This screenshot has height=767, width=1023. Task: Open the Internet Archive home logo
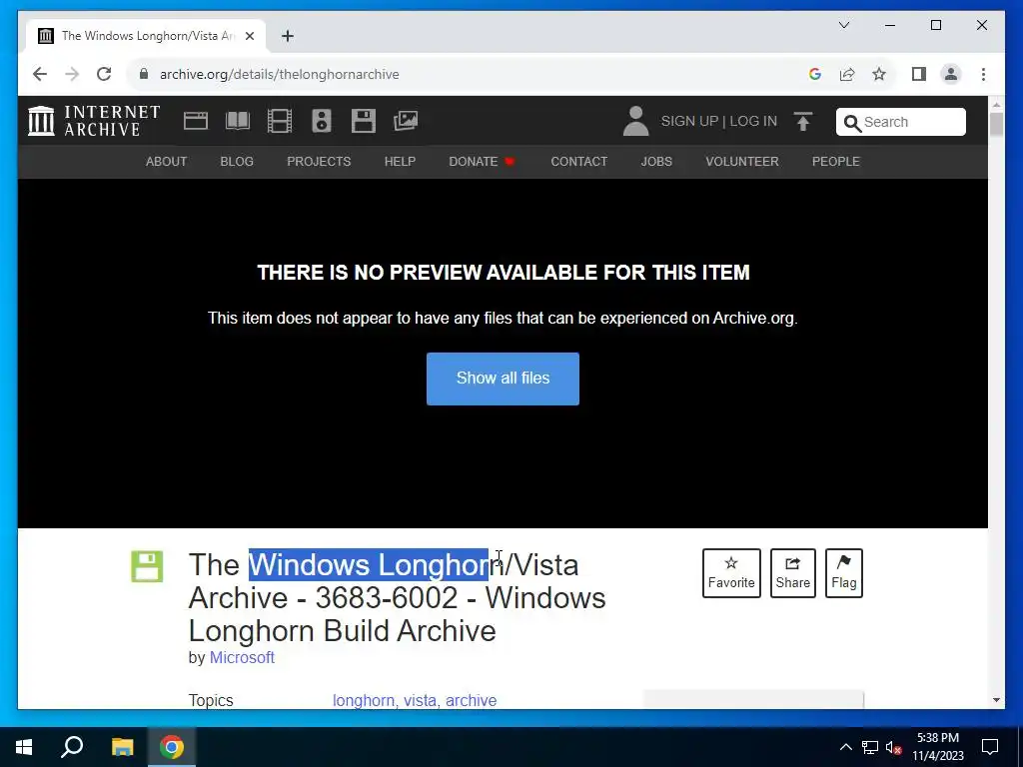tap(94, 121)
